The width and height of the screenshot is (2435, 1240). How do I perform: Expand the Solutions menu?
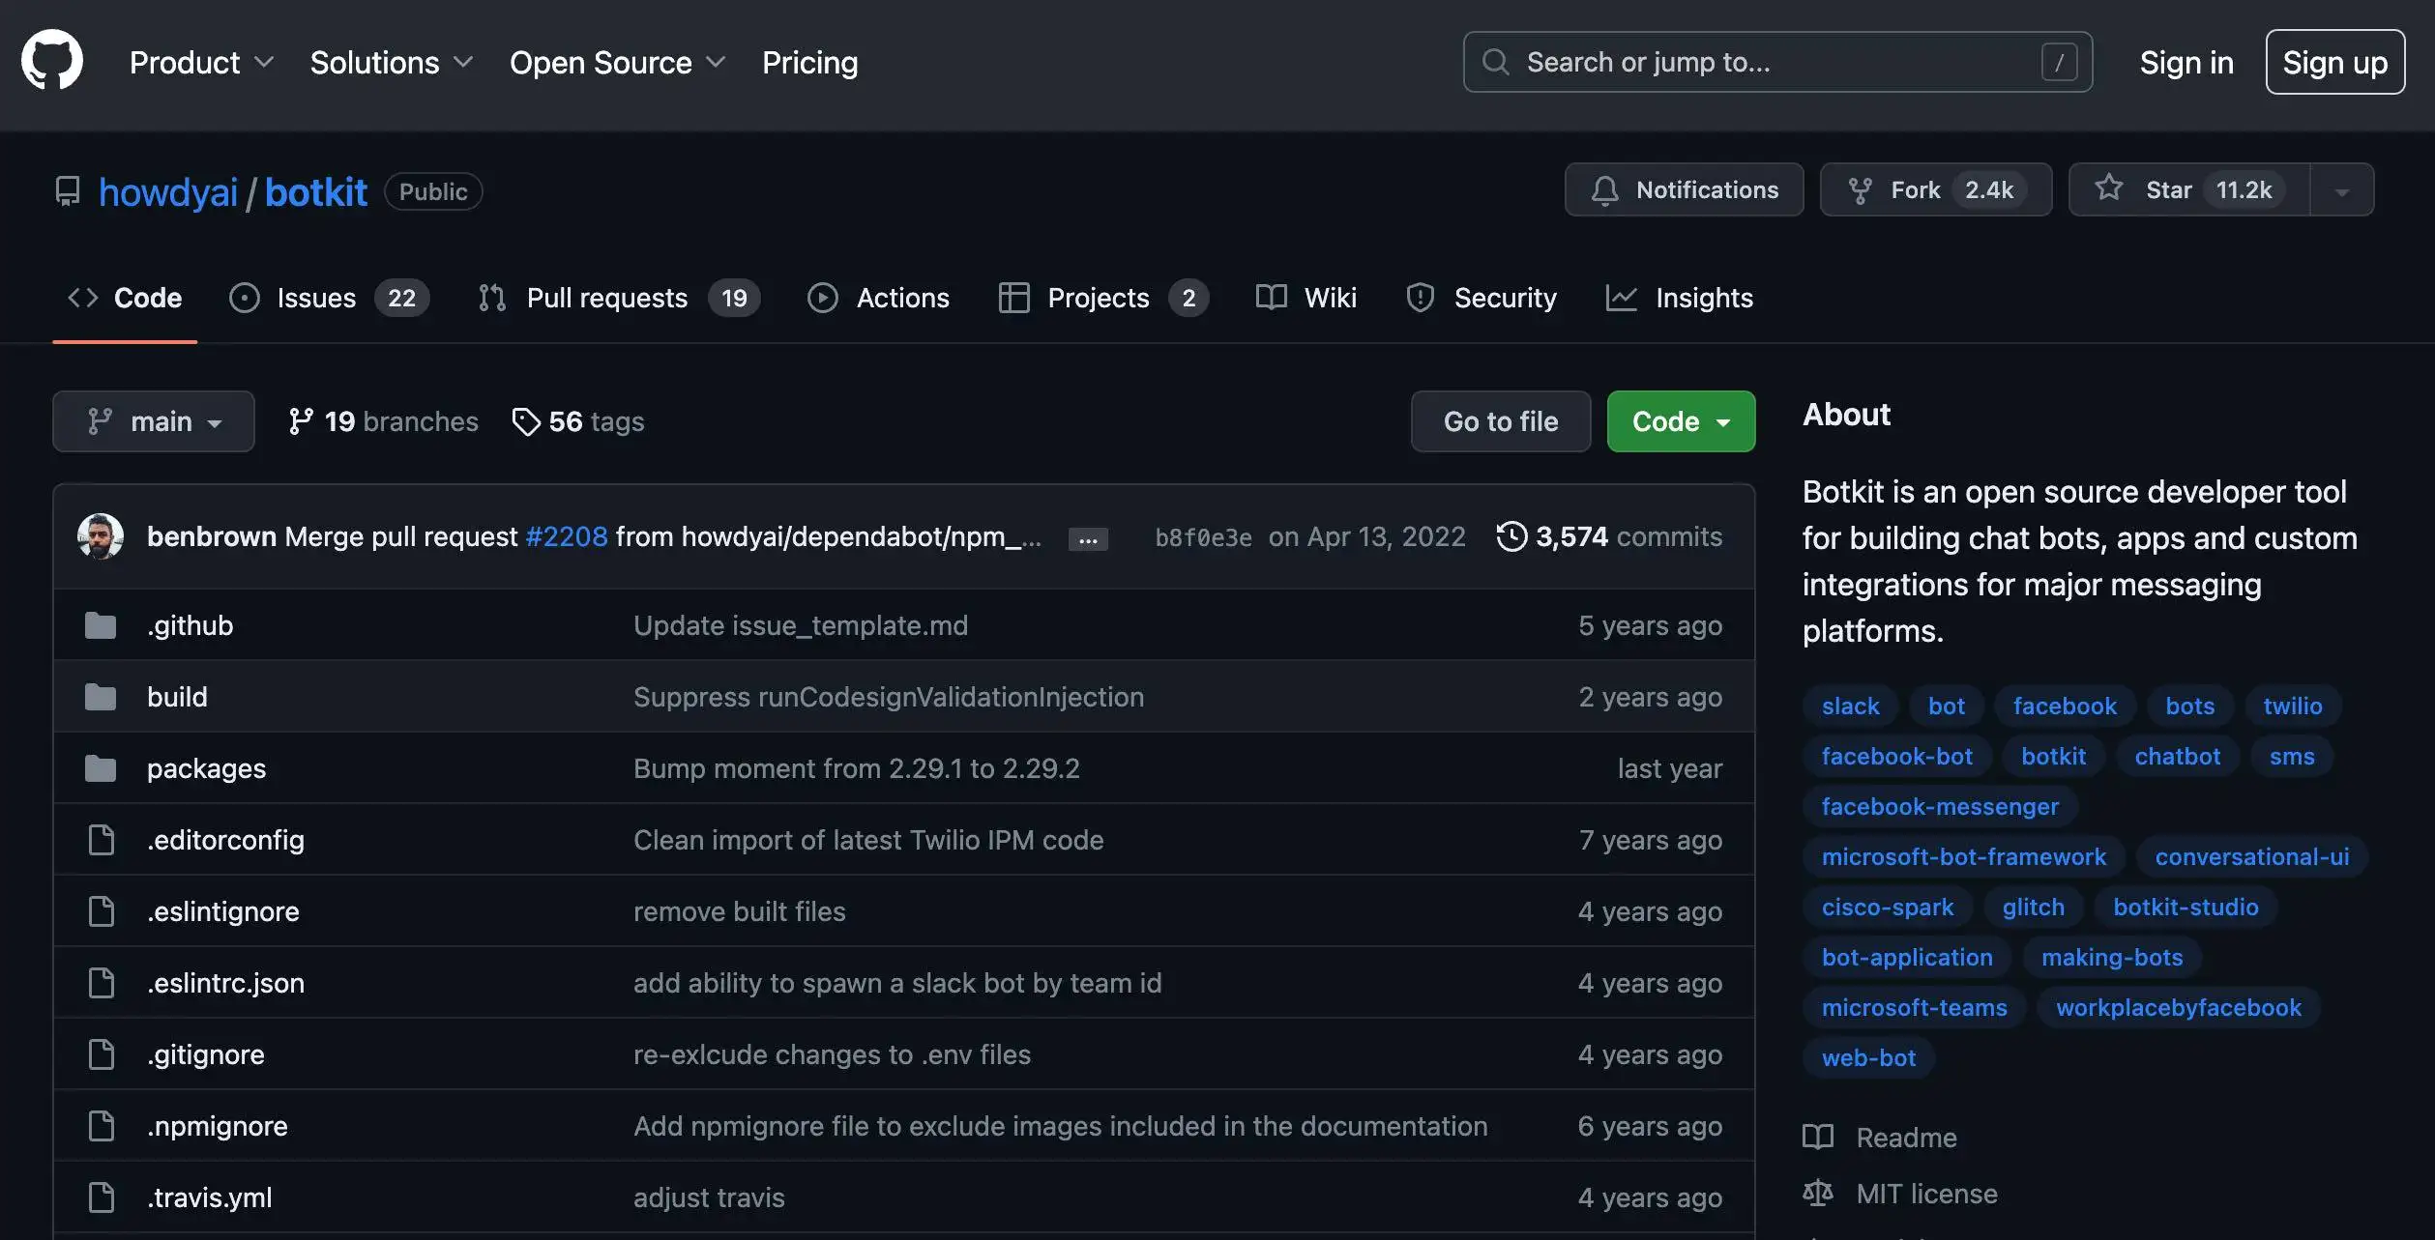coord(392,62)
